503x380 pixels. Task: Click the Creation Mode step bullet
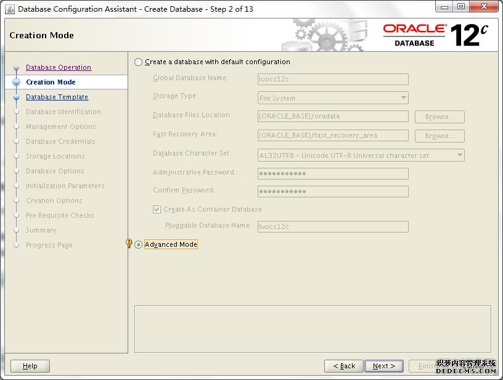16,82
